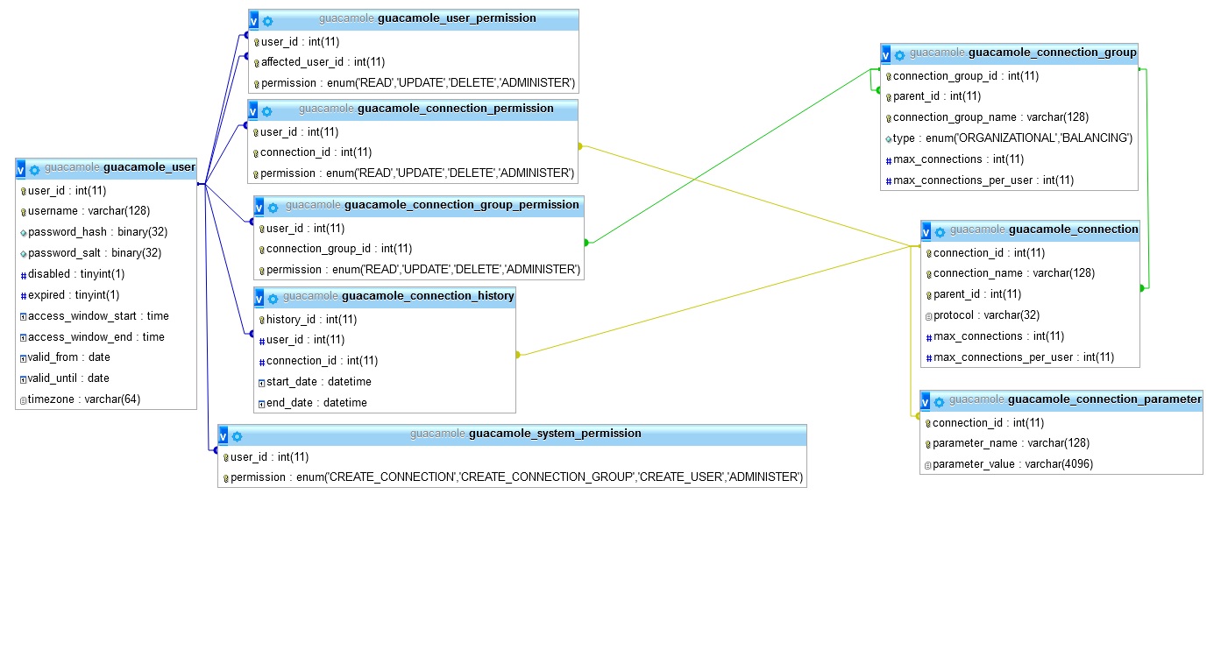The image size is (1221, 657).
Task: Collapse guacamole_system_permission table with V toggle
Action: (224, 436)
